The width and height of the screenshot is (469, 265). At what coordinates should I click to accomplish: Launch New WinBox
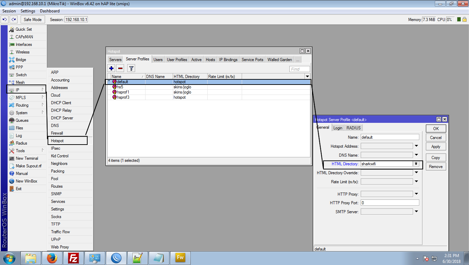pyautogui.click(x=27, y=181)
